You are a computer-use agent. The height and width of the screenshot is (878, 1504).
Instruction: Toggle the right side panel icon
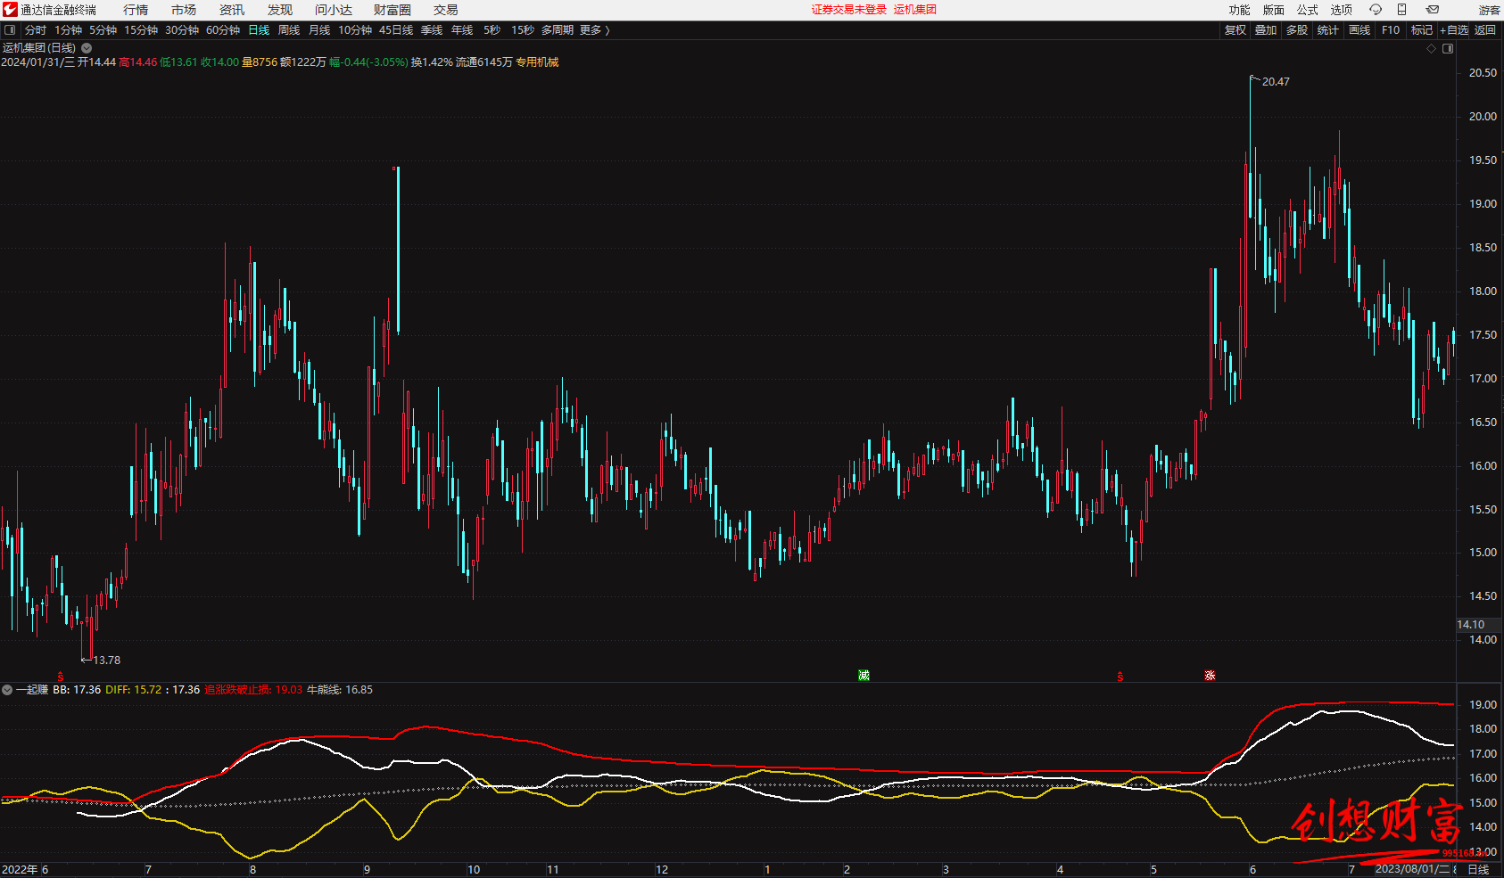pos(1448,49)
